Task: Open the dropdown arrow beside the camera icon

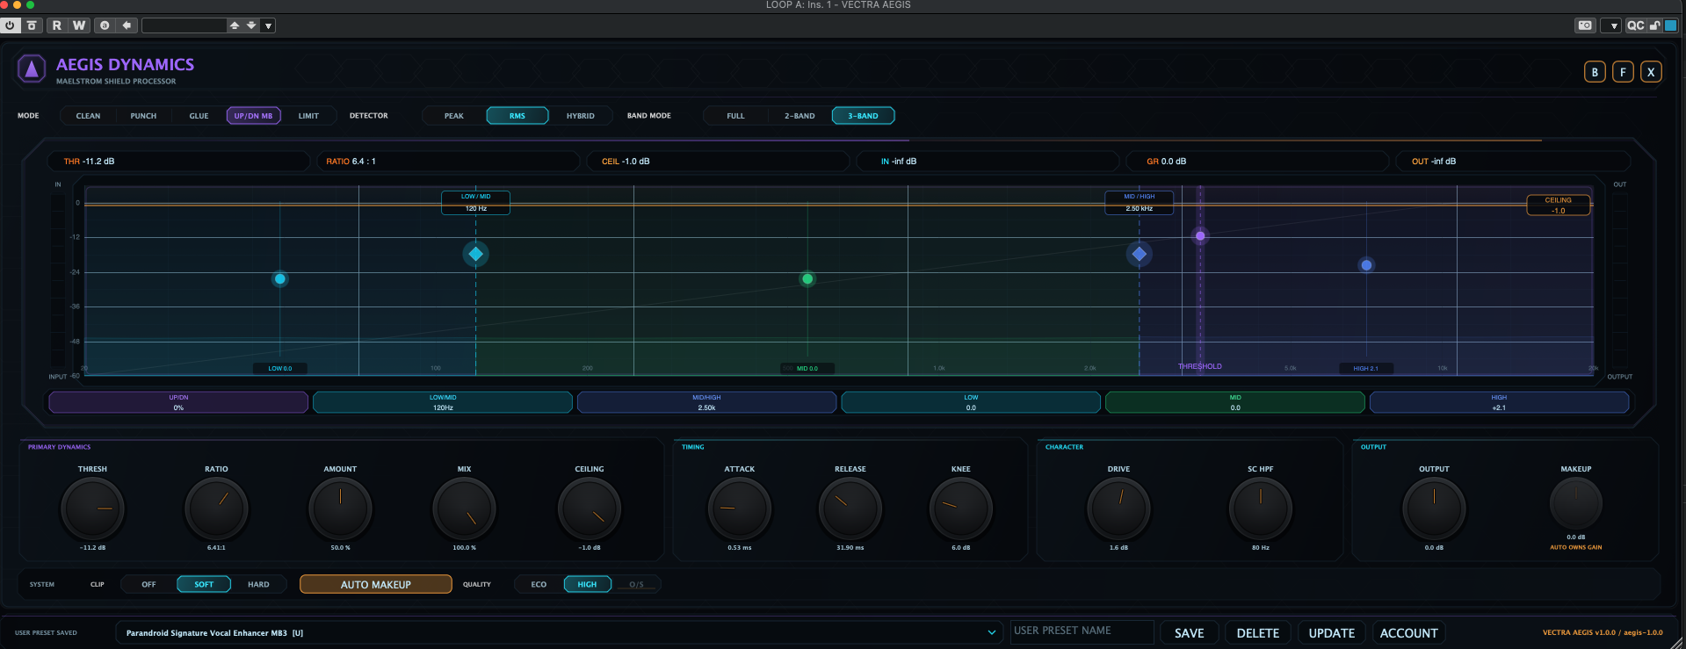Action: tap(1611, 25)
